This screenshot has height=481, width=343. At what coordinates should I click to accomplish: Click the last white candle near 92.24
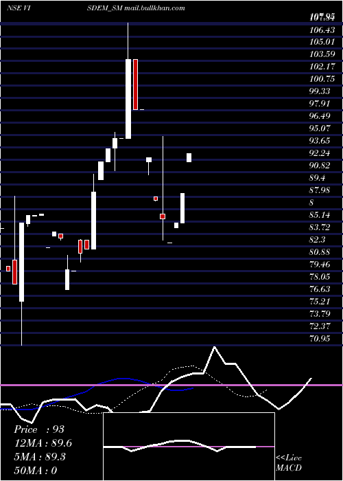click(189, 157)
